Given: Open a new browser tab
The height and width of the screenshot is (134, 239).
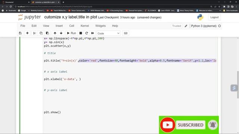Looking at the screenshot, I should pos(63,2).
